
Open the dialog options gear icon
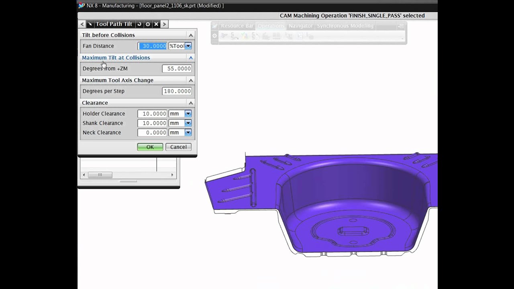(x=148, y=24)
